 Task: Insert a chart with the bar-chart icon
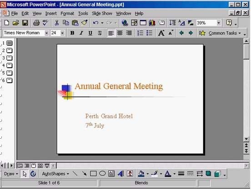(x=152, y=23)
